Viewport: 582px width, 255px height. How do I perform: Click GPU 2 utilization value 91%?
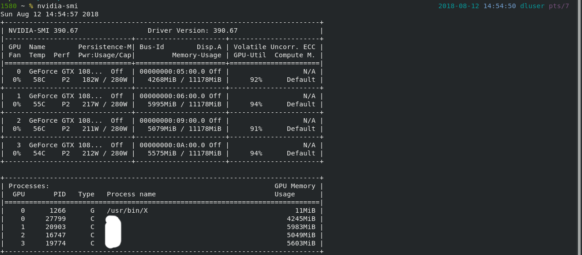256,129
